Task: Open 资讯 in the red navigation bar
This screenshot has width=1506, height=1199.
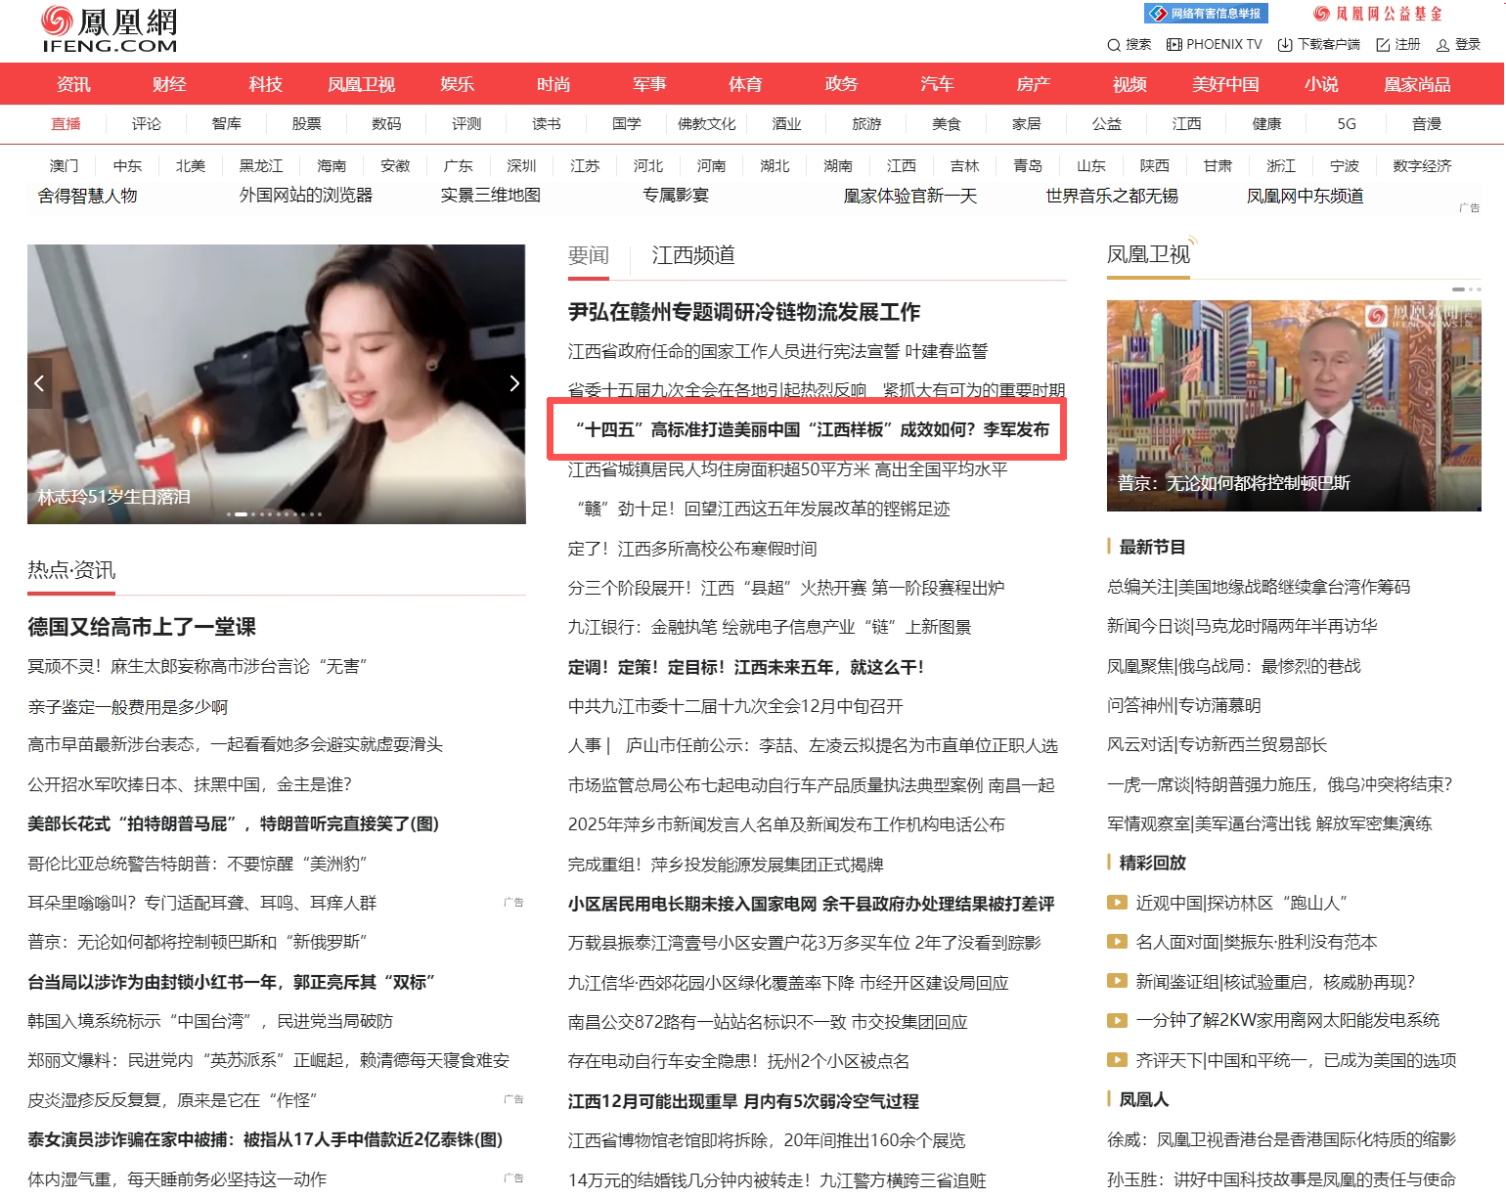Action: [73, 84]
